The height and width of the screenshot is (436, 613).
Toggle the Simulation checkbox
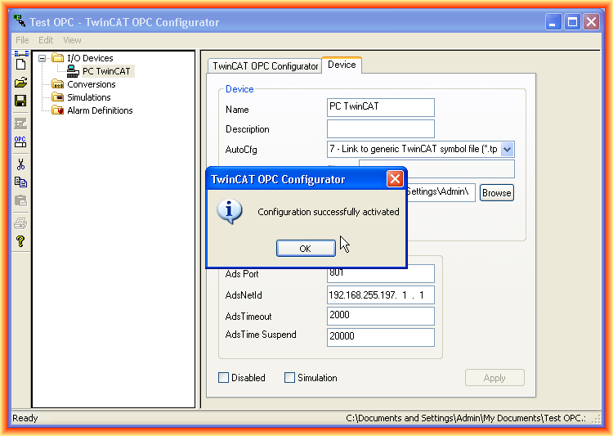click(289, 378)
